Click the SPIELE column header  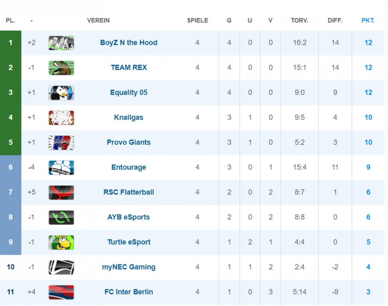(x=197, y=20)
